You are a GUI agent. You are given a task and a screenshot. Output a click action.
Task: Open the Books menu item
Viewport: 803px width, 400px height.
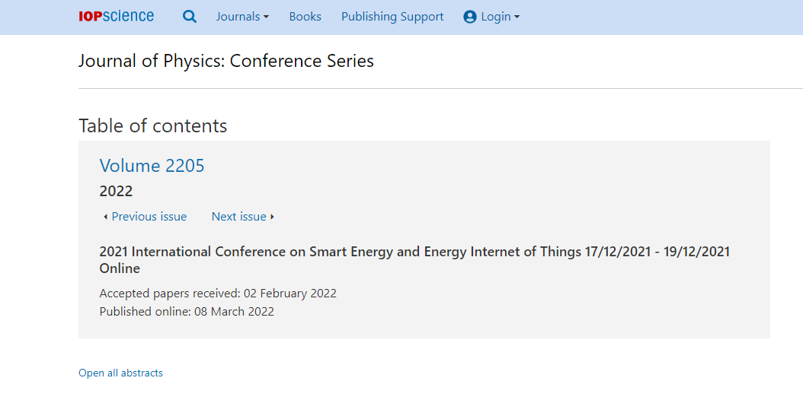pos(306,17)
